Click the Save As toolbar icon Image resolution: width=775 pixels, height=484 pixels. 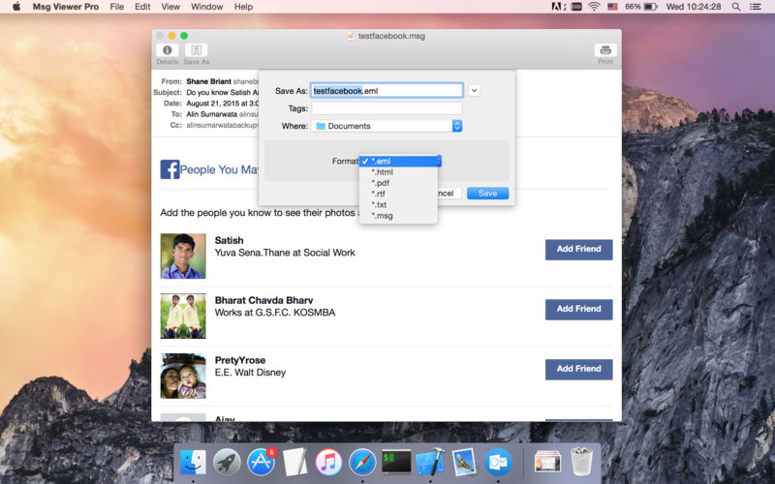(x=197, y=50)
